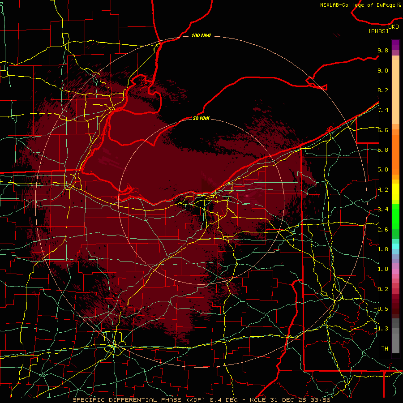Click the '50 NMI' range ring label

(201, 118)
